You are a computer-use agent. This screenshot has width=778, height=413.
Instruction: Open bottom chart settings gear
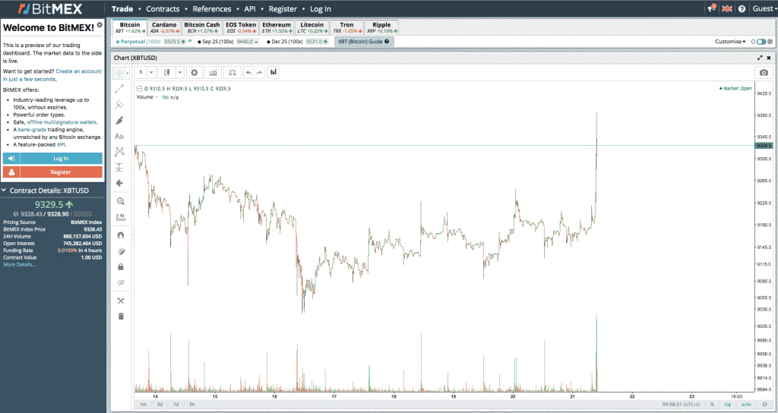[x=764, y=404]
